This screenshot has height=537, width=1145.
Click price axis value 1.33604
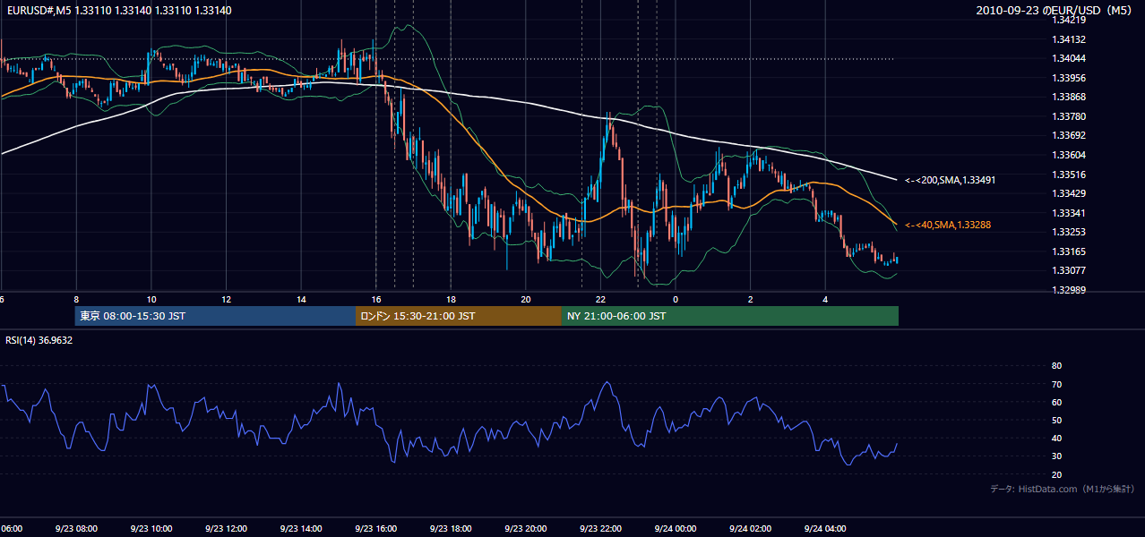(x=1070, y=155)
